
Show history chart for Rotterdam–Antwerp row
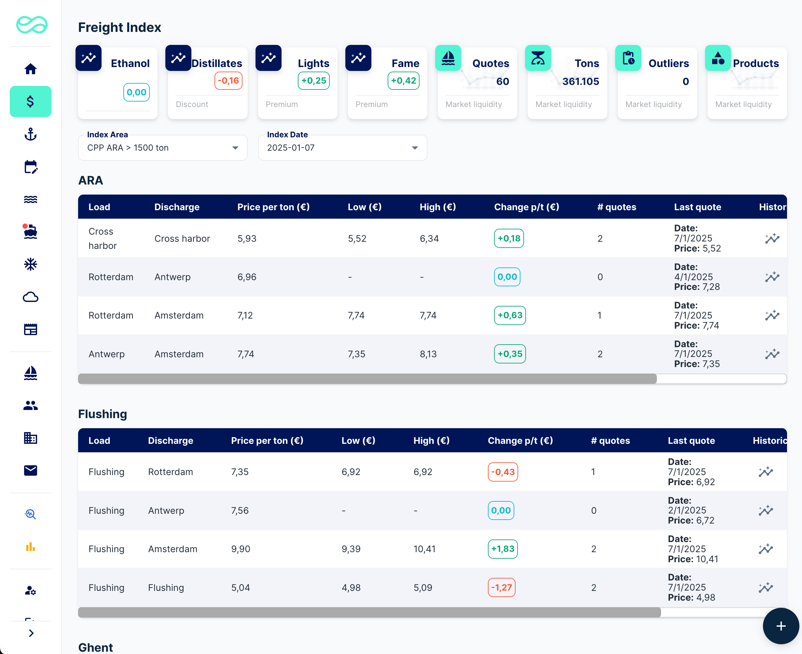coord(772,277)
